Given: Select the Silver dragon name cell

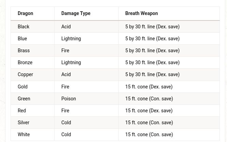Looking at the screenshot, I should (24, 123).
